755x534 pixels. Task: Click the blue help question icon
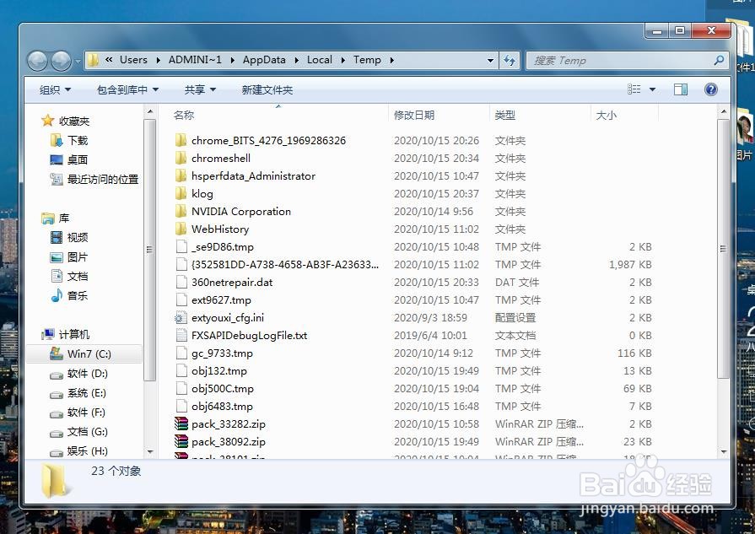pos(710,89)
